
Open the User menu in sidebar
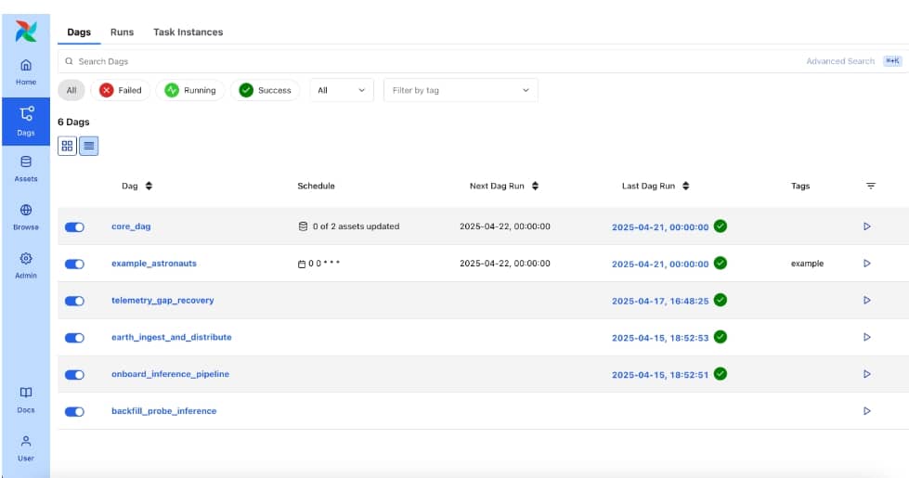[x=26, y=448]
